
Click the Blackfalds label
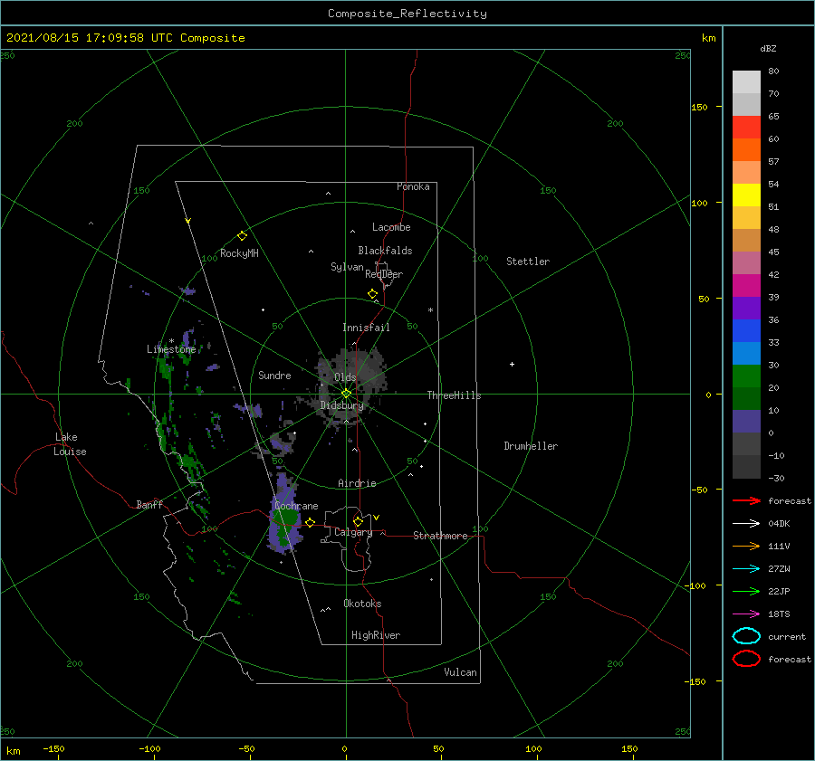pyautogui.click(x=385, y=251)
